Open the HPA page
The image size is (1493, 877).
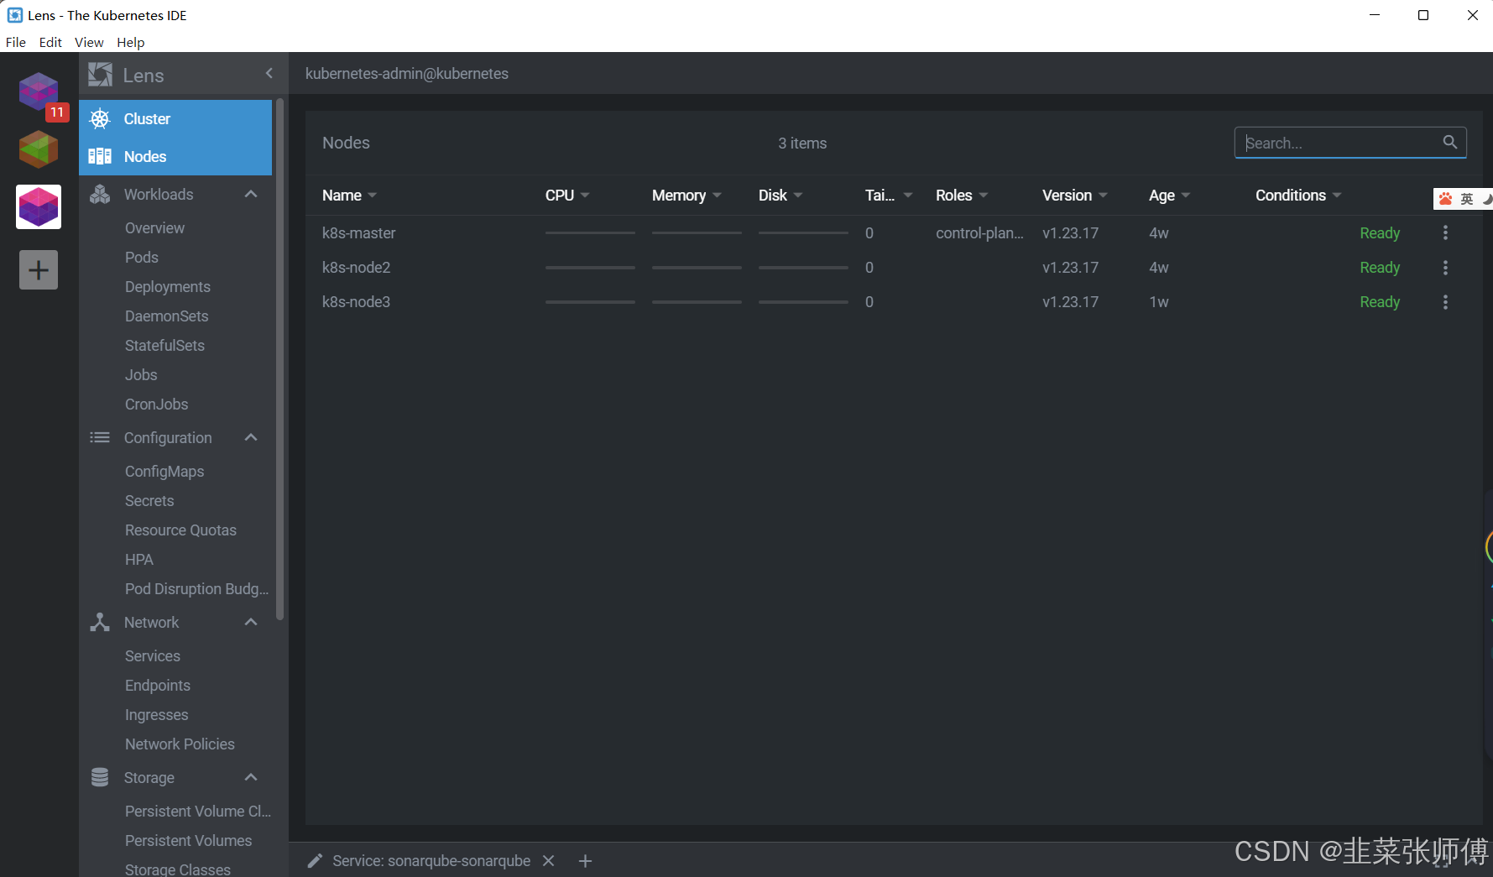[139, 560]
